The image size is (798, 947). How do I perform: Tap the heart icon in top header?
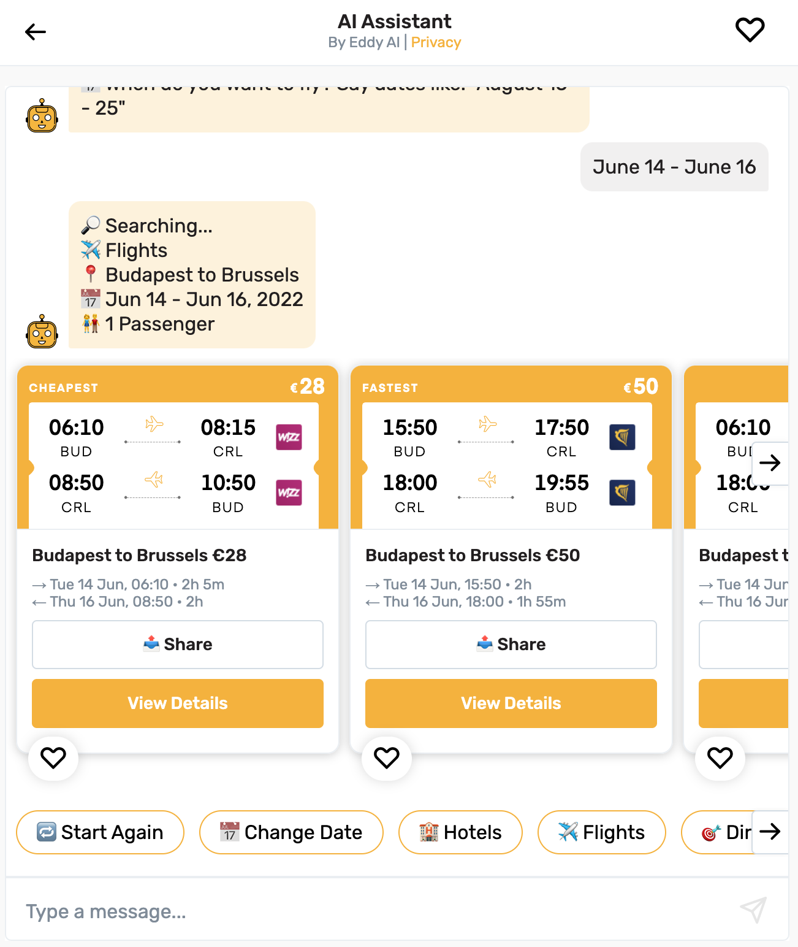tap(750, 28)
